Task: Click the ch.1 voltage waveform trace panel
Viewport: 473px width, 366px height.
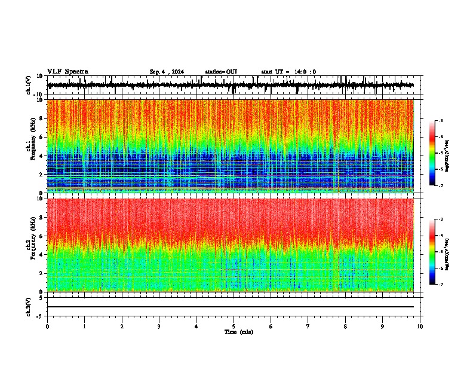Action: click(234, 85)
